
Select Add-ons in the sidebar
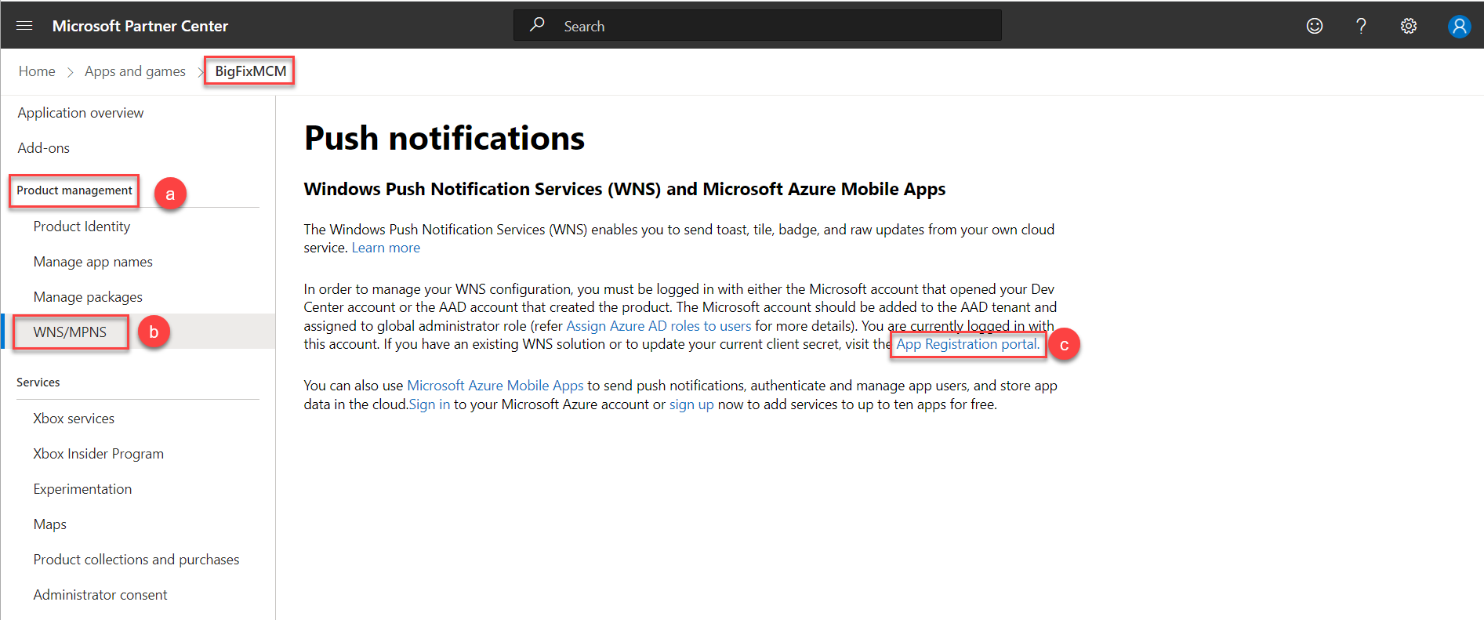click(44, 148)
